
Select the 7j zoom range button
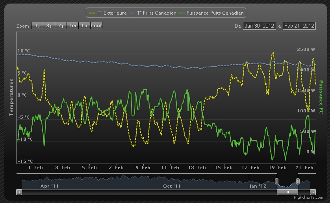[x=61, y=26]
